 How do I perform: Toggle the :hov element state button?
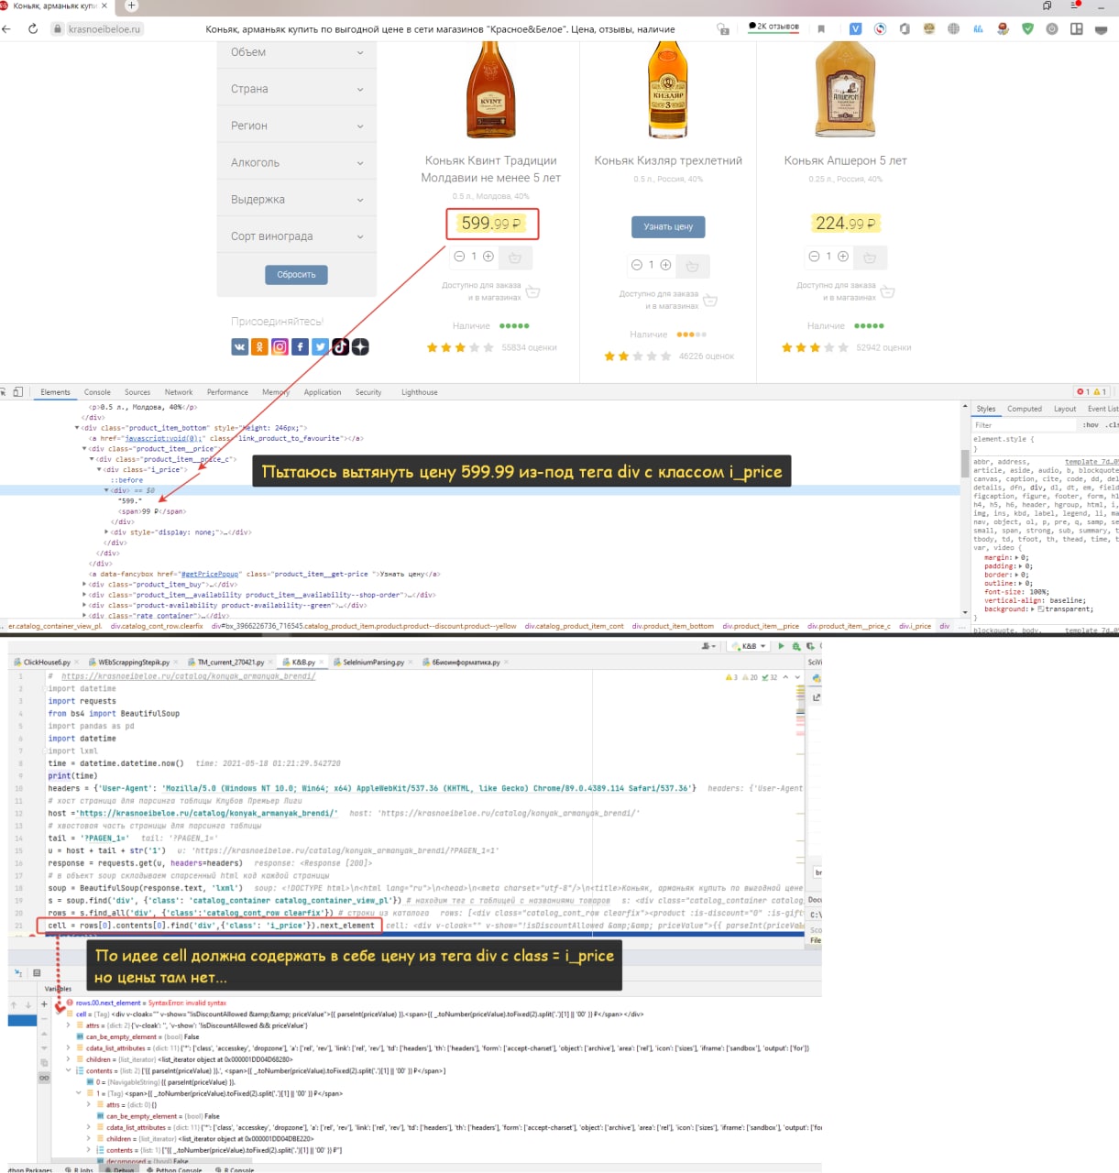[x=1091, y=425]
